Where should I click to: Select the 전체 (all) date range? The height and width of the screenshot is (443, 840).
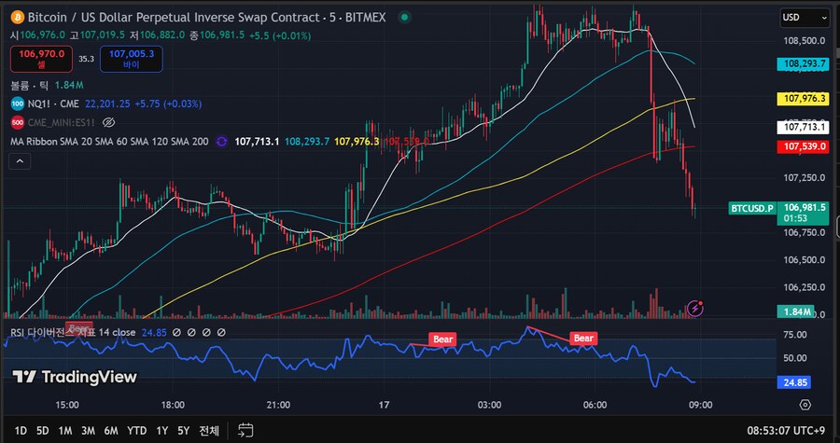pyautogui.click(x=209, y=431)
